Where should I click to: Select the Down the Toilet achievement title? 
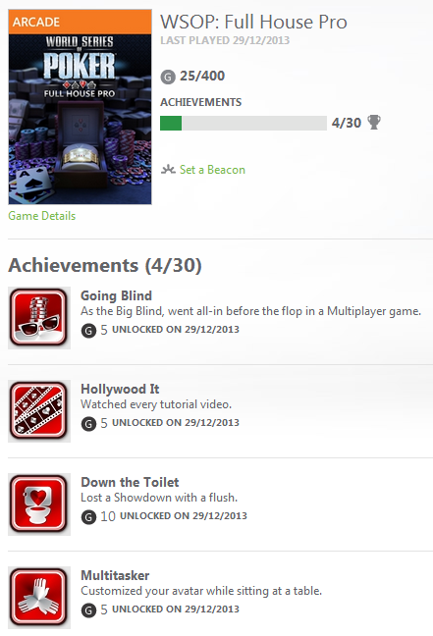pyautogui.click(x=130, y=482)
